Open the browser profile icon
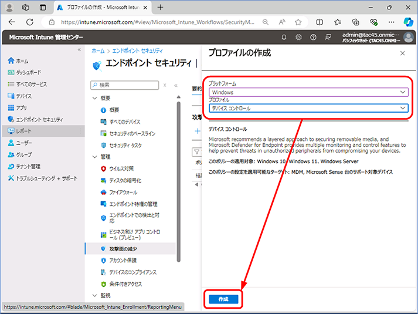Viewport: 418px width, 314px height. point(9,8)
